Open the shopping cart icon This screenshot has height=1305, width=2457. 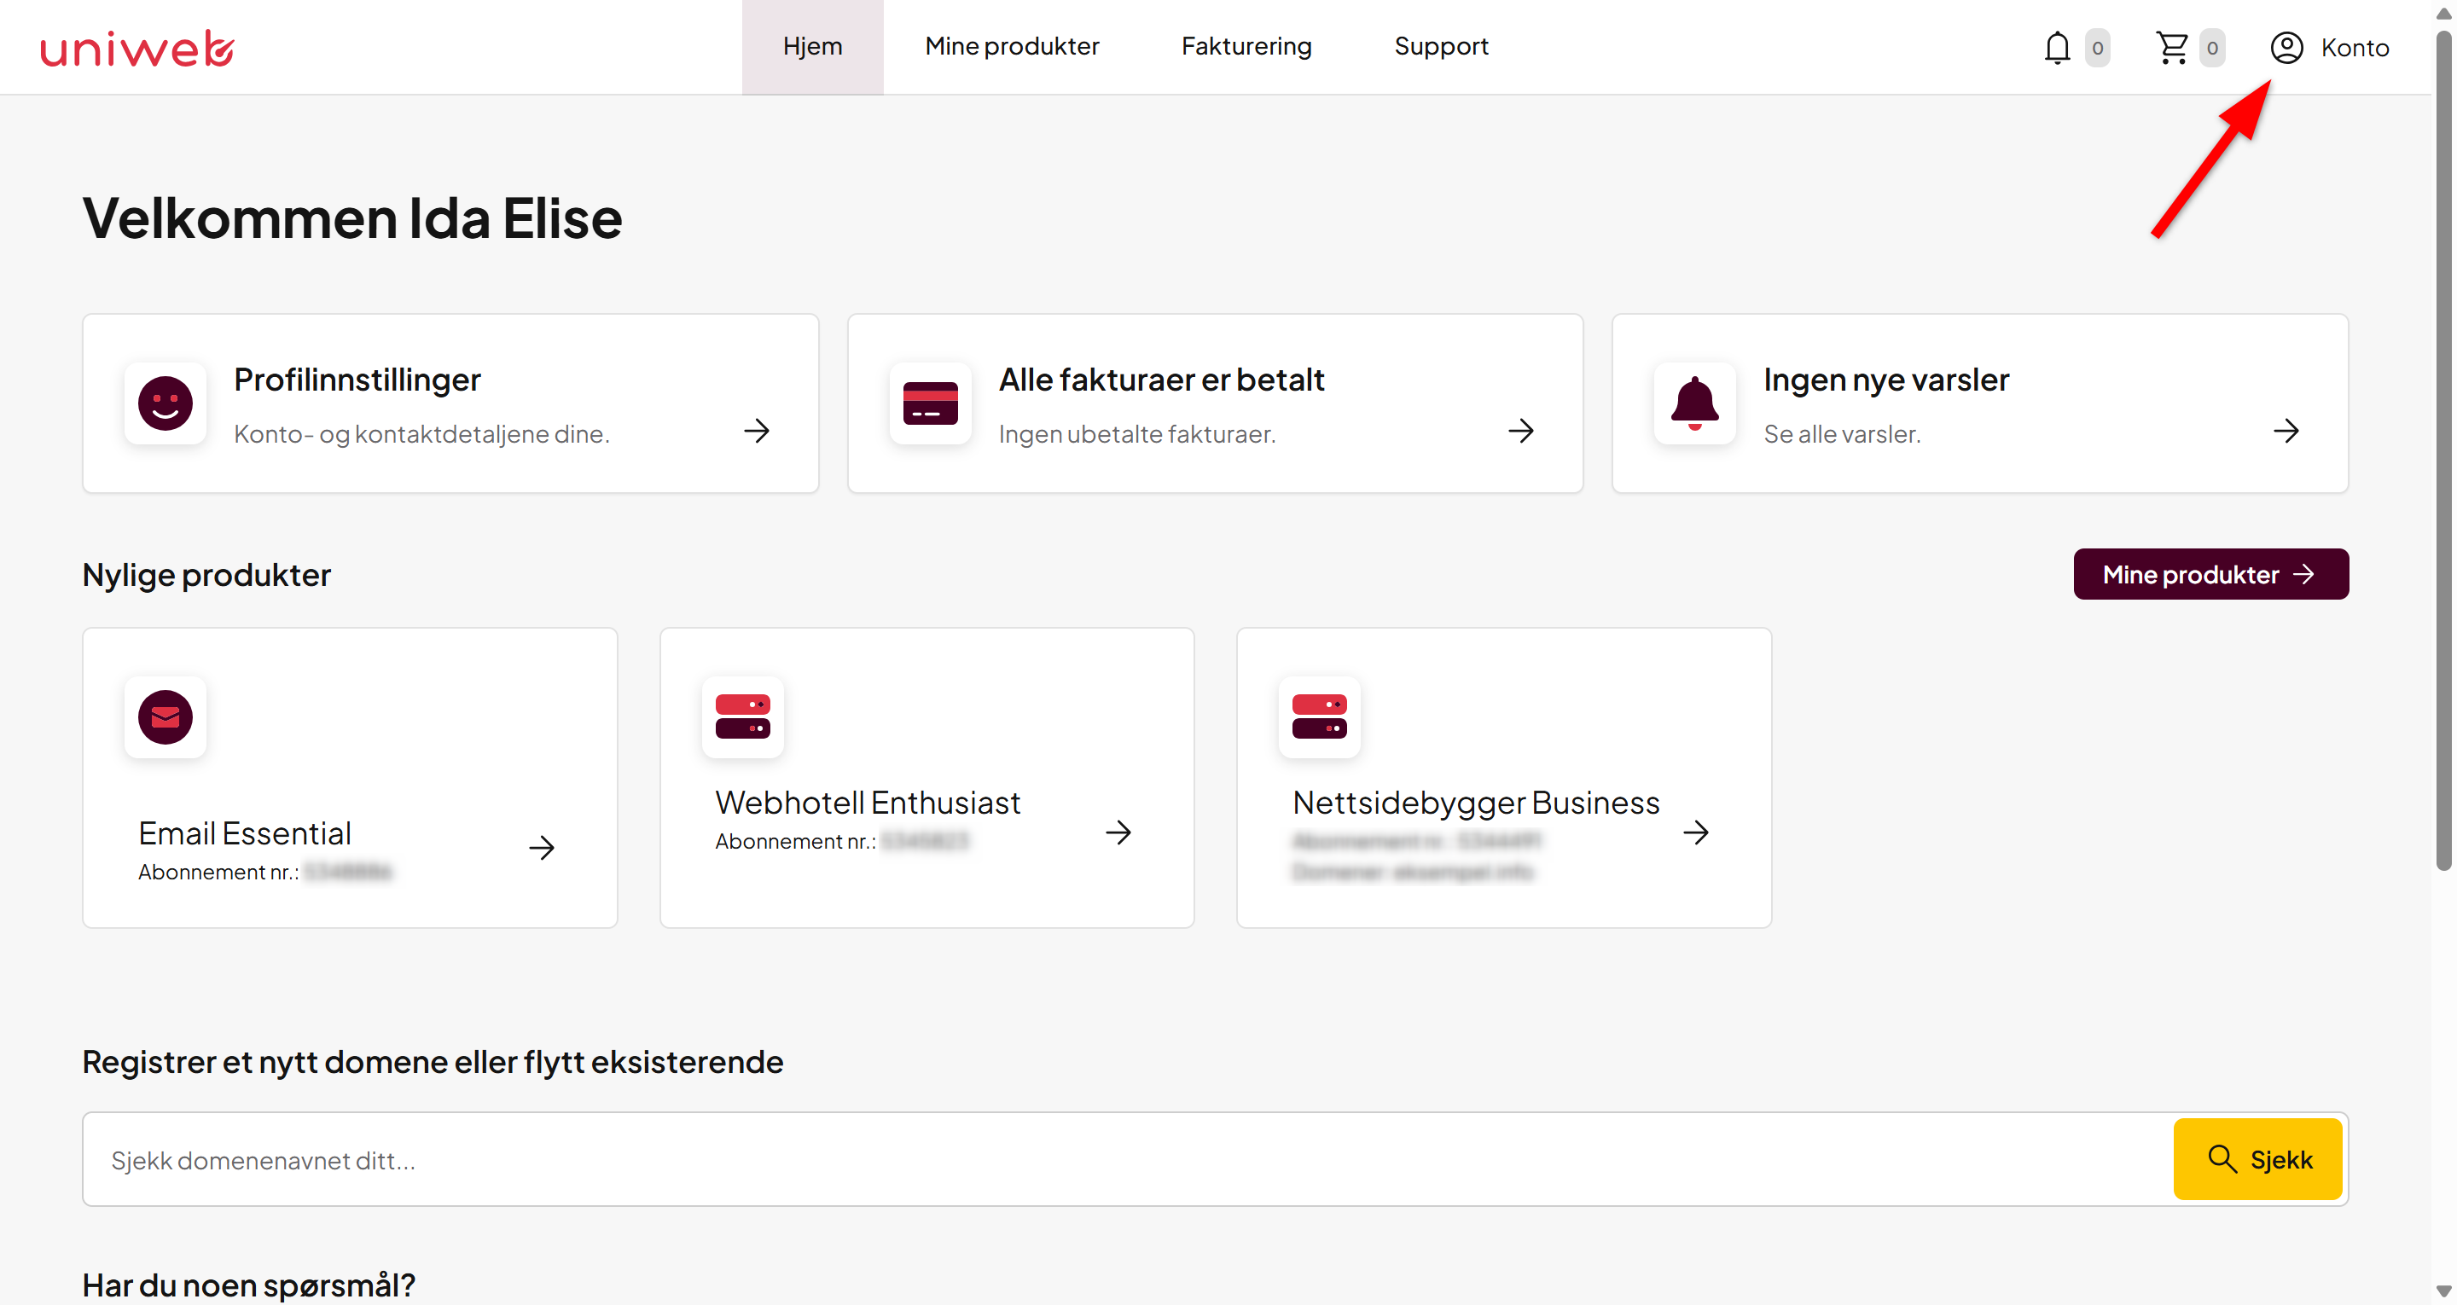(2172, 48)
